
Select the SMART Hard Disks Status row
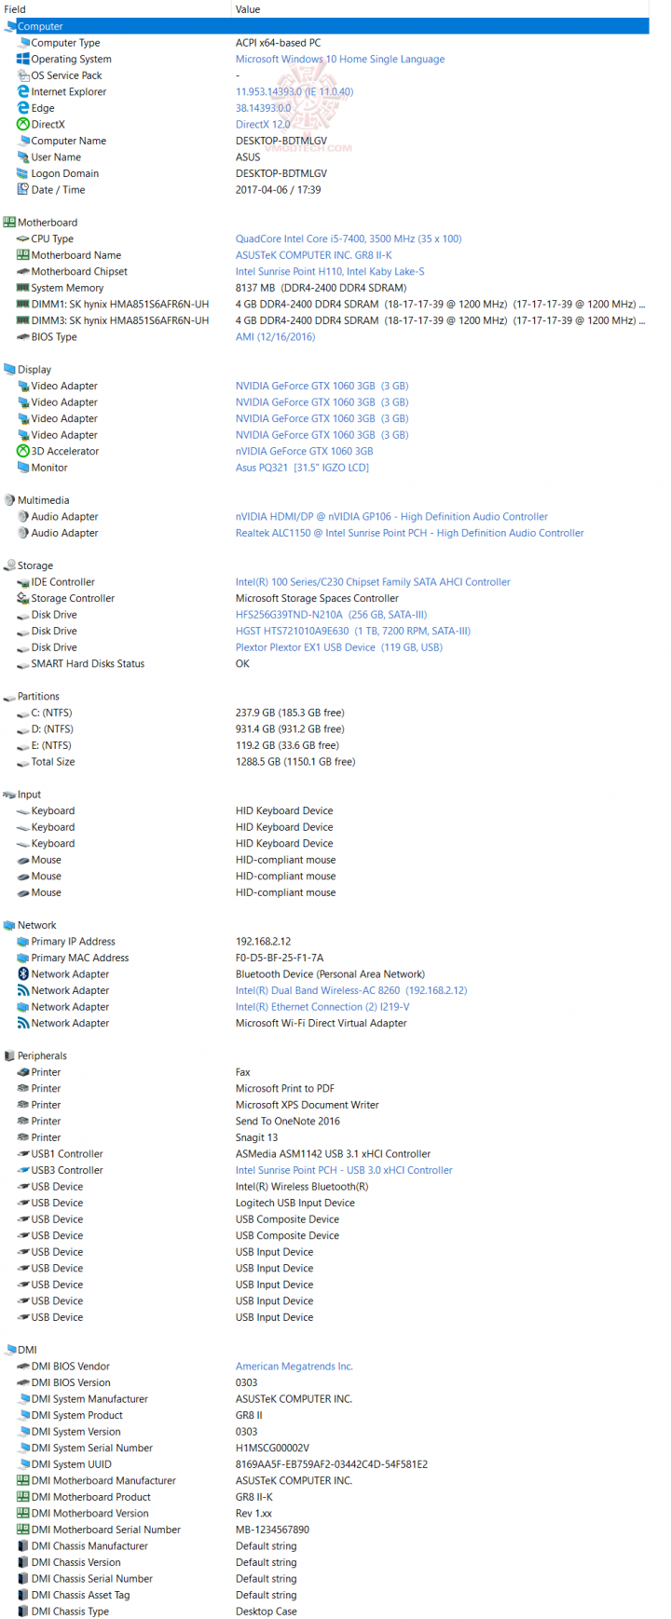(324, 663)
